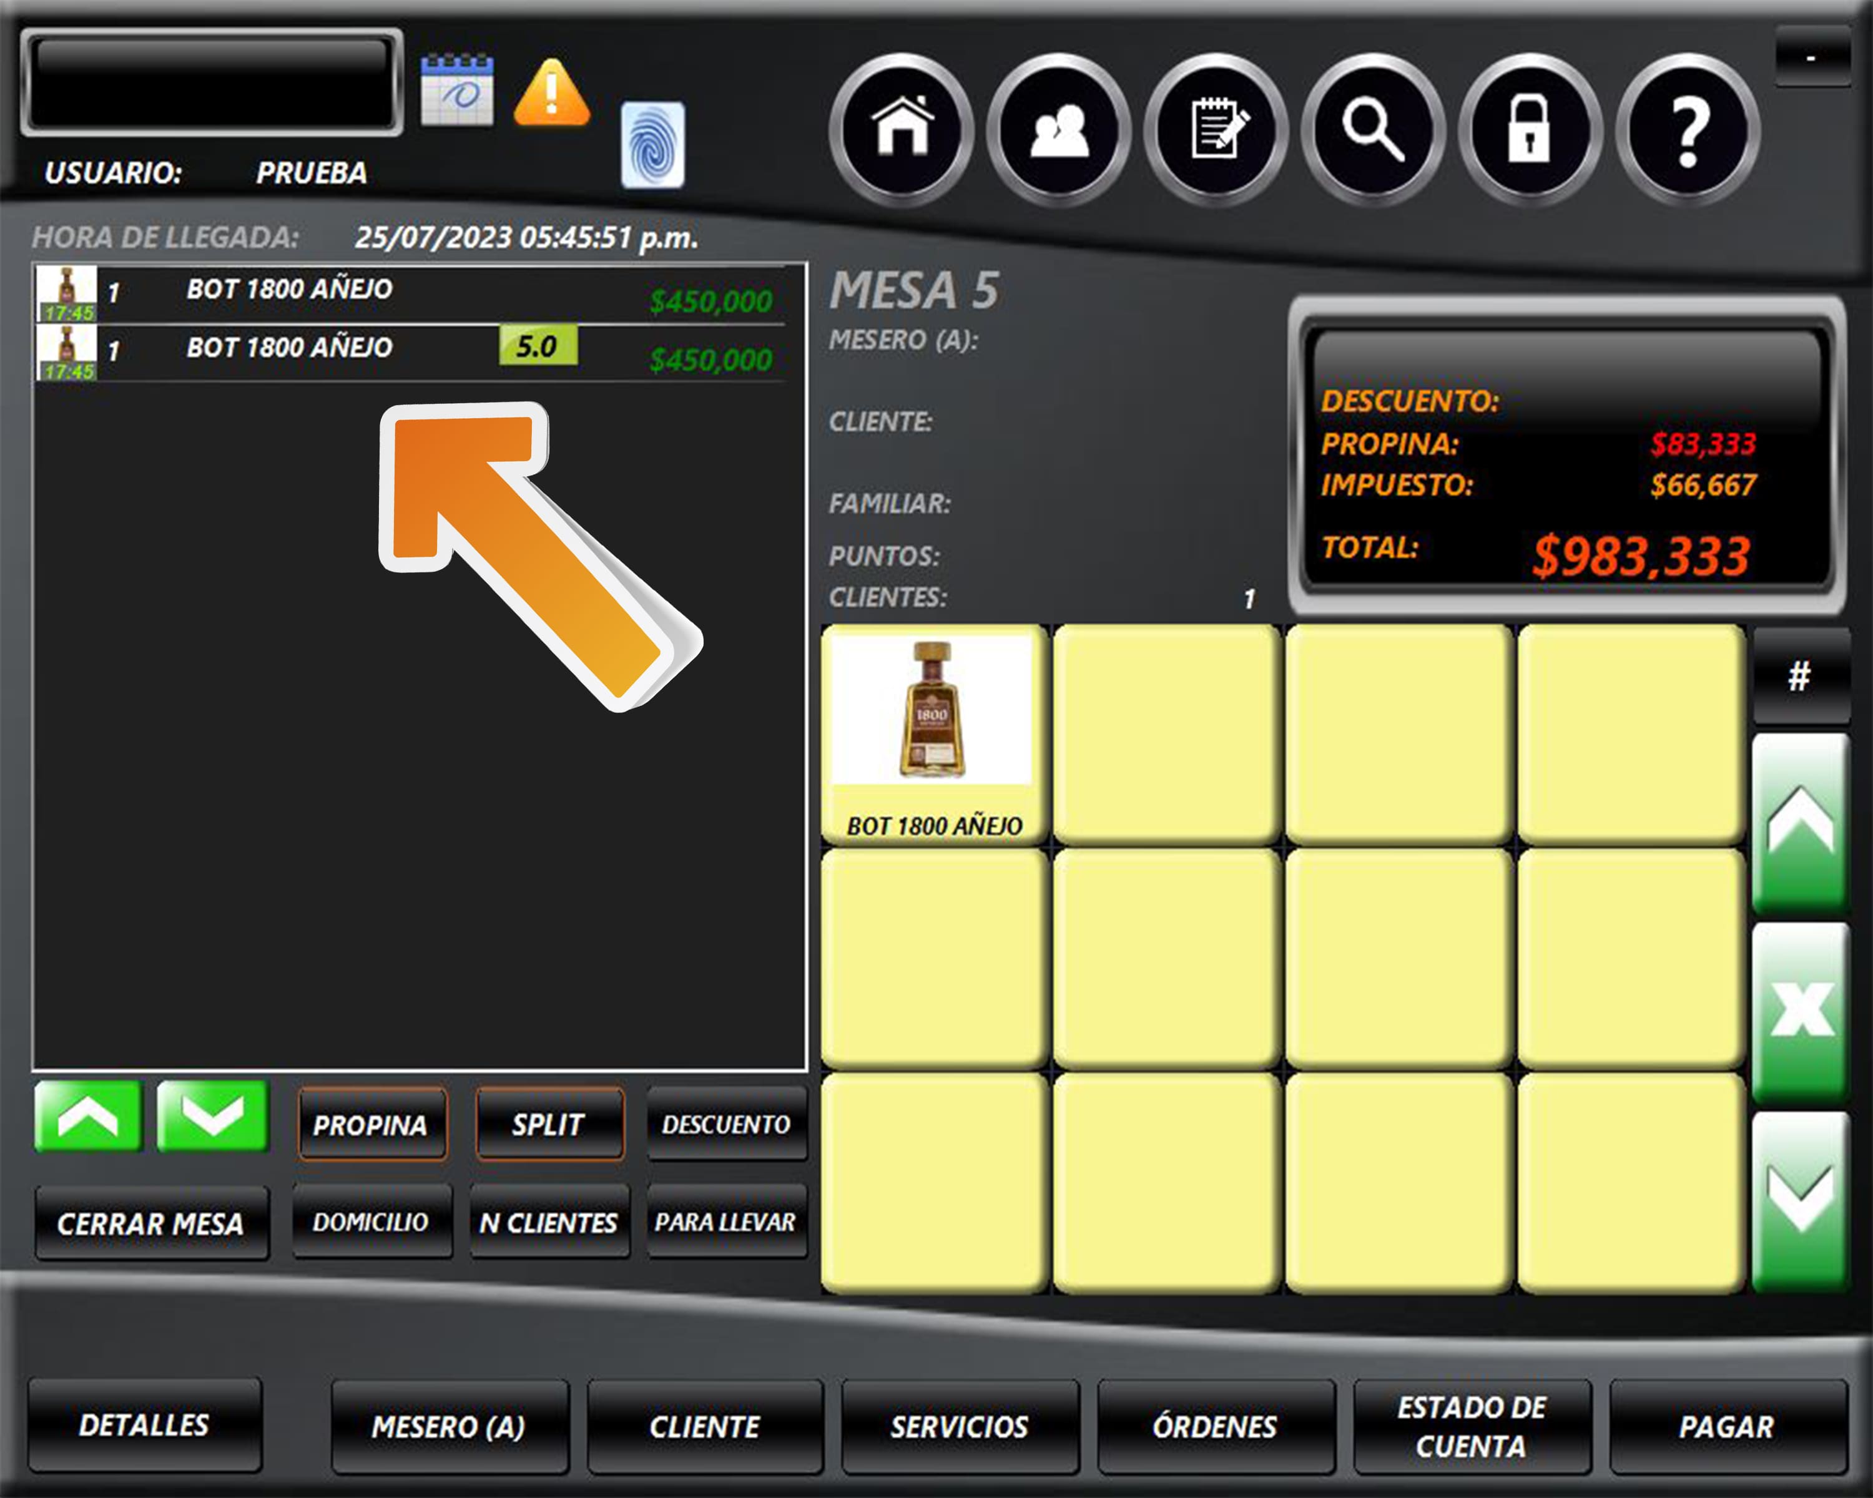Screen dimensions: 1873x1498
Task: Click the fingerprint icon
Action: click(x=652, y=144)
